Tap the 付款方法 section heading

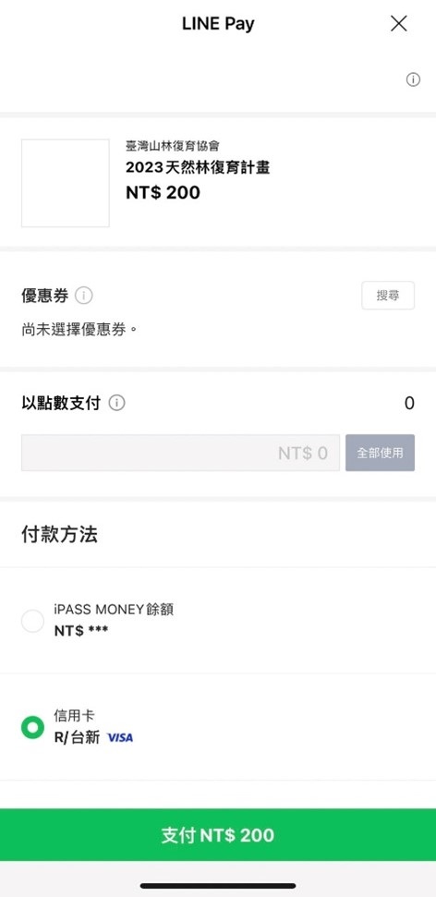coord(59,534)
